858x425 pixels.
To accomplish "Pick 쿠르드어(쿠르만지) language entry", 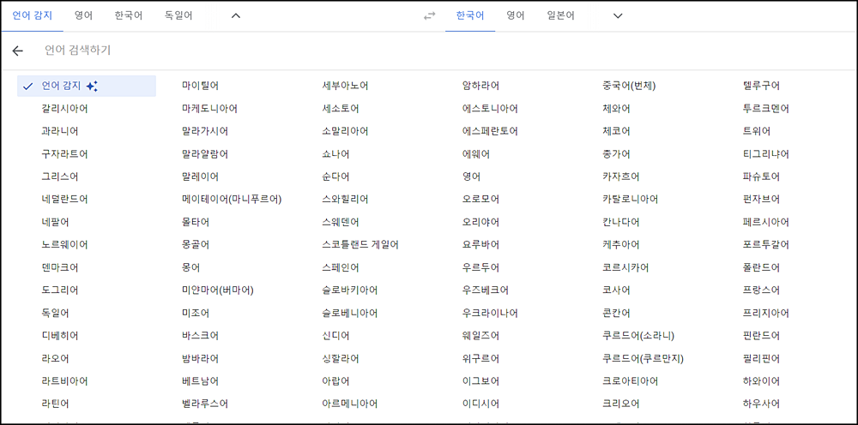I will tap(643, 358).
